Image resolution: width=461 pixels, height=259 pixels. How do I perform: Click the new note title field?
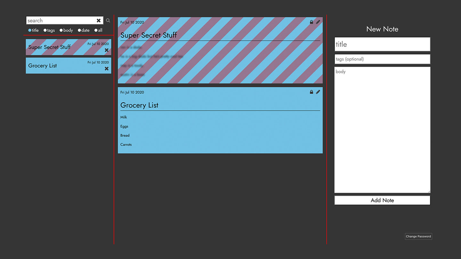[x=382, y=44]
